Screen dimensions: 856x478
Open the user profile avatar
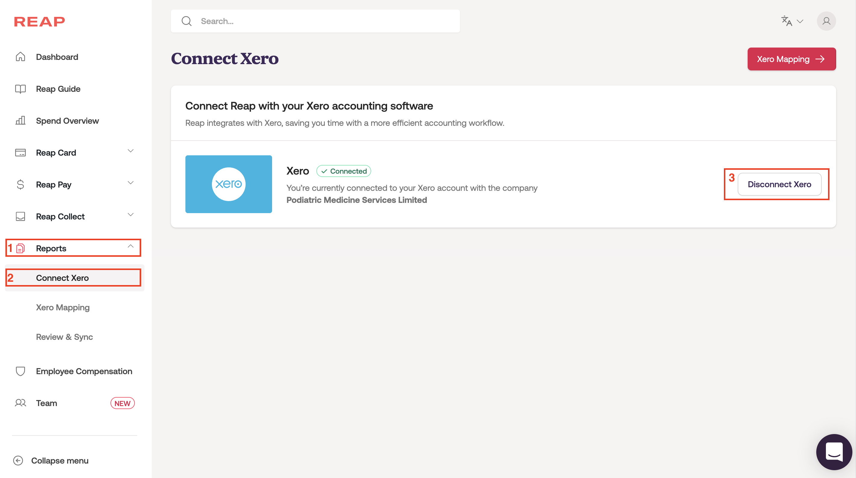coord(826,21)
